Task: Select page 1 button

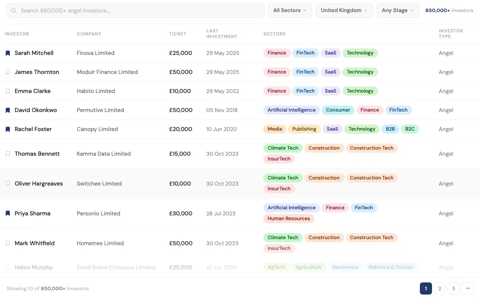Action: point(426,288)
